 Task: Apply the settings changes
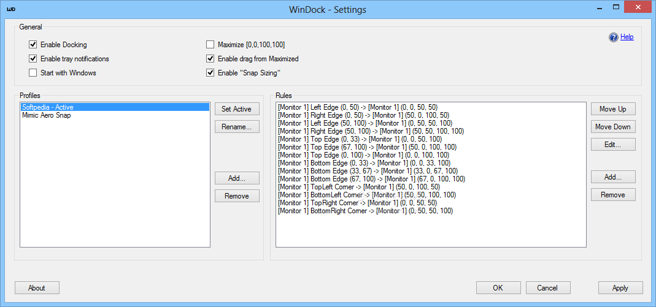620,288
